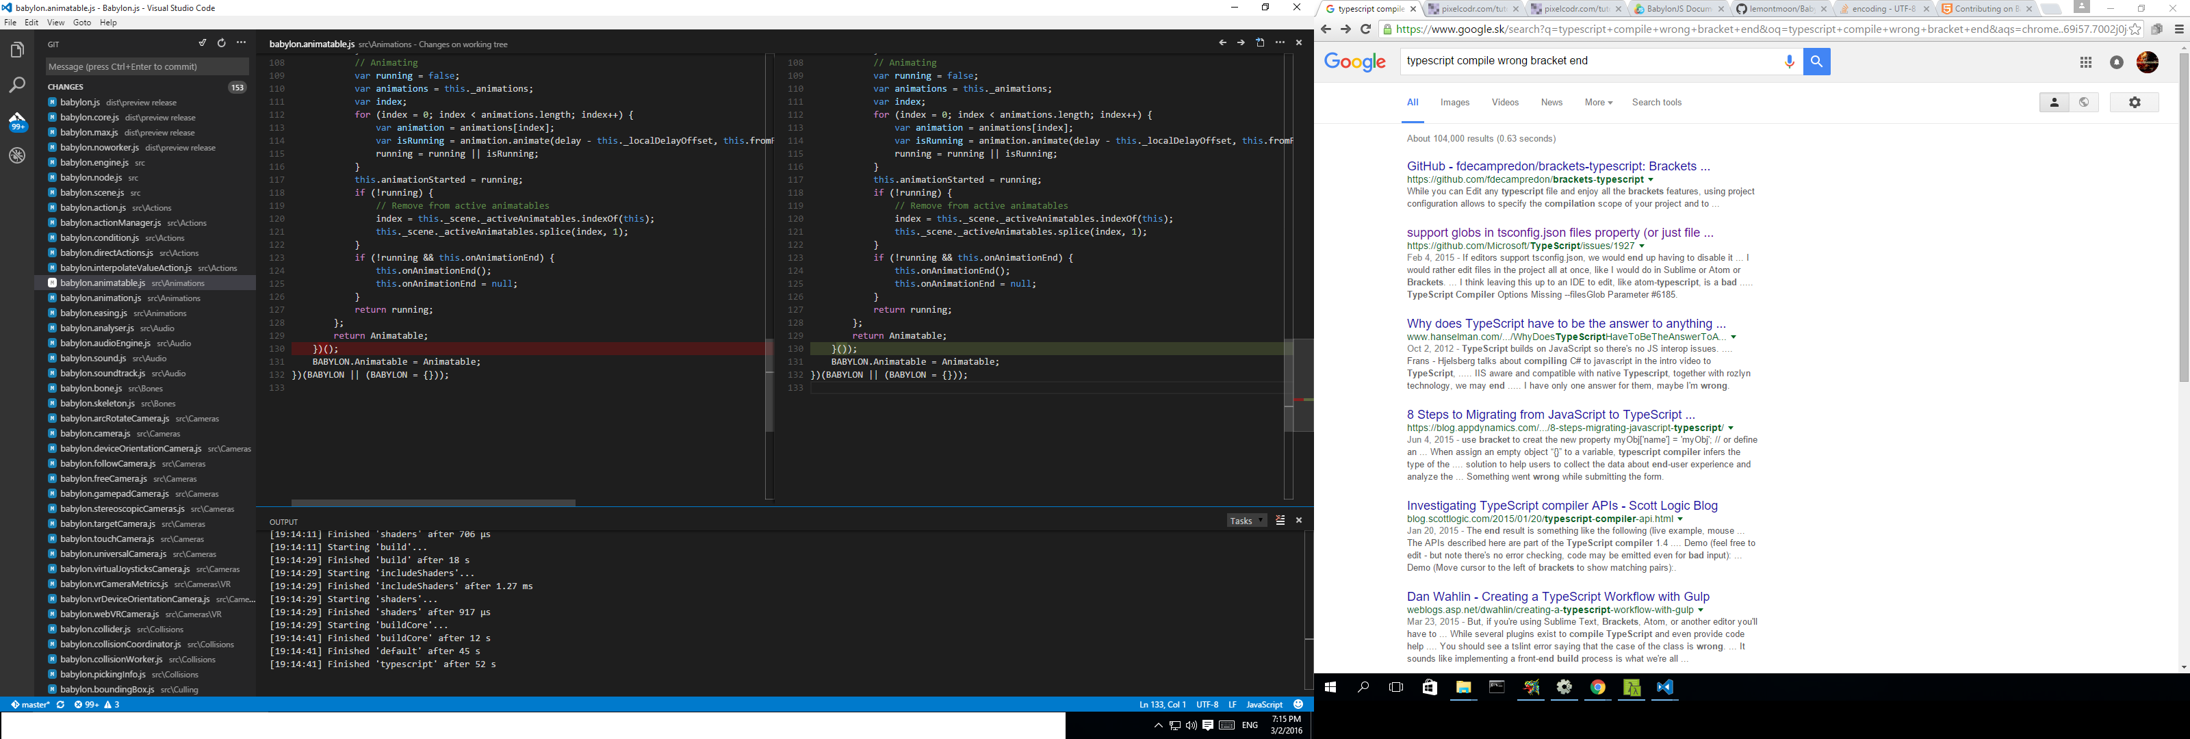Screen dimensions: 2190x739
Task: Open the Debug view in VS Code
Action: click(17, 157)
